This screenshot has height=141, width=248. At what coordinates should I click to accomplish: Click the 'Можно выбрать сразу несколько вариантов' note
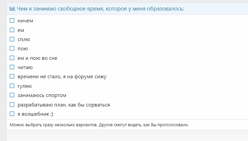(x=53, y=125)
